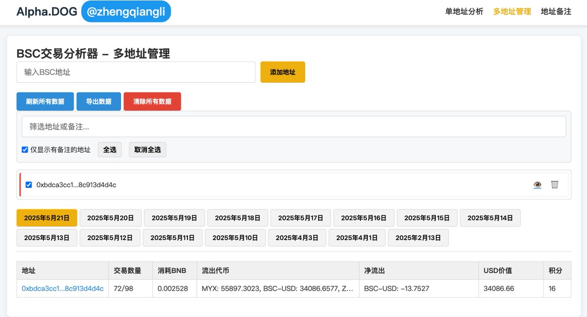Select the 2025年5月10日 date tab
This screenshot has width=587, height=317.
tap(235, 238)
